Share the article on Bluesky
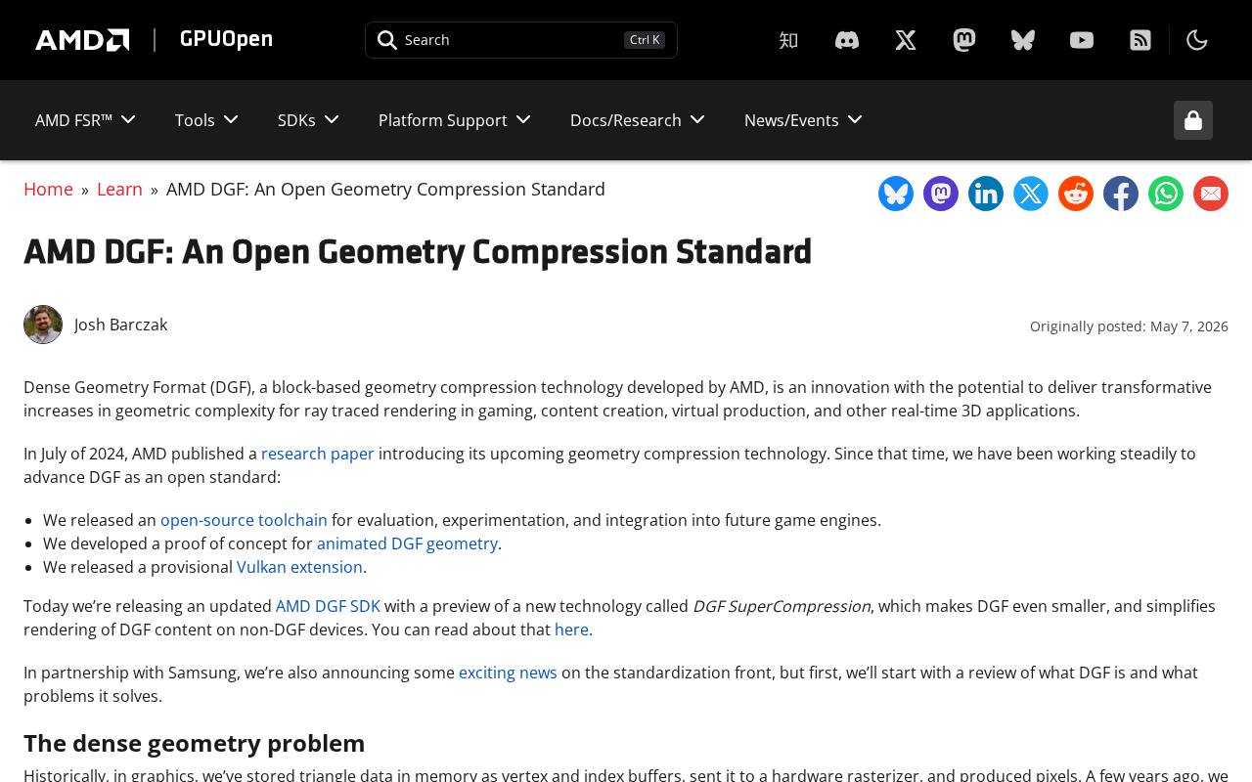The image size is (1252, 782). pyautogui.click(x=896, y=194)
